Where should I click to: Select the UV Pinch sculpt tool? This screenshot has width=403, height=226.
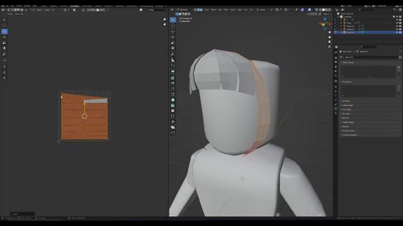tap(4, 78)
